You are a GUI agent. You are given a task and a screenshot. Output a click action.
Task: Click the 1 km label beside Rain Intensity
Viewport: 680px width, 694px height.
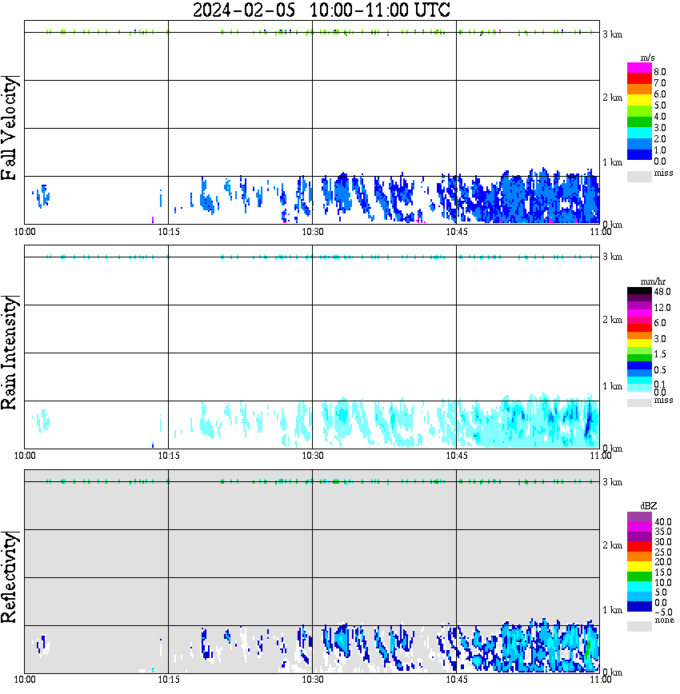tap(613, 386)
